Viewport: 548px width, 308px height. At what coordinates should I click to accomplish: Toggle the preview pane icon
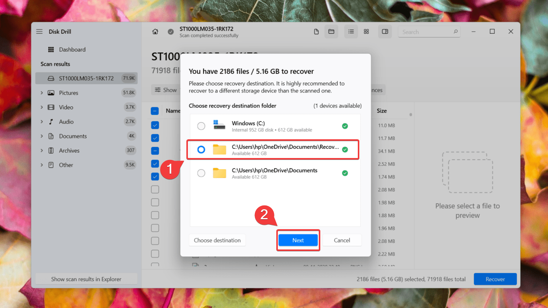tap(385, 32)
